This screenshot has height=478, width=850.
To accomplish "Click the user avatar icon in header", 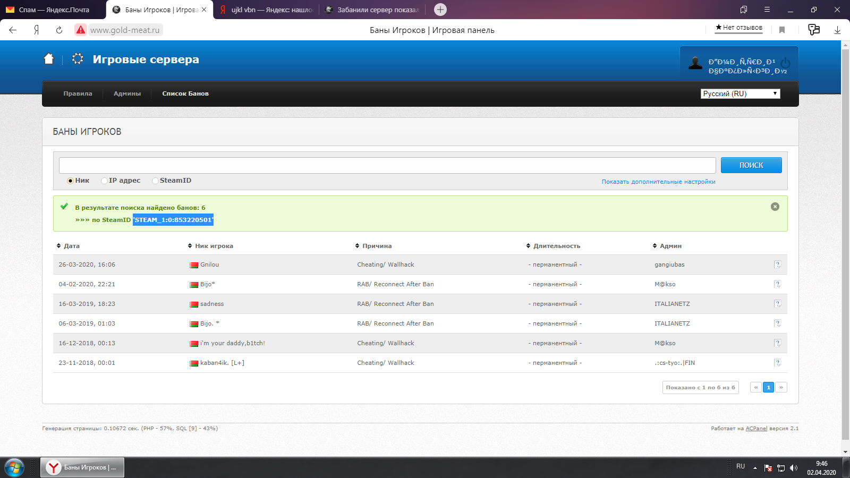I will point(695,63).
